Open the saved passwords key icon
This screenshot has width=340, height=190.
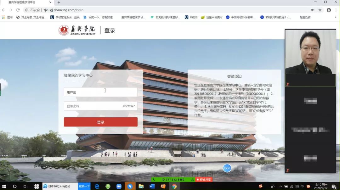(x=313, y=10)
